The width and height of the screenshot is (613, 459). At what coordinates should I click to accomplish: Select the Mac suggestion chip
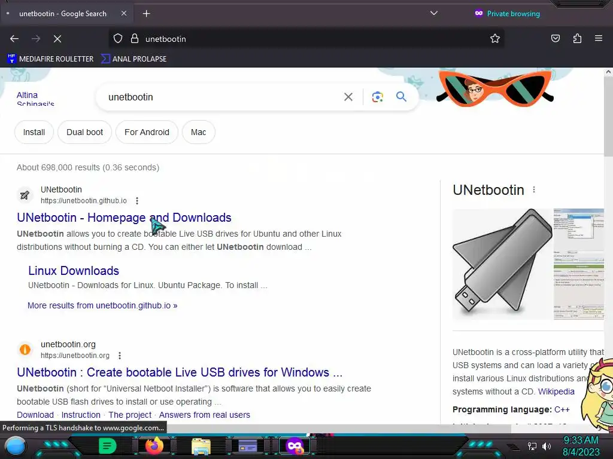(x=199, y=132)
